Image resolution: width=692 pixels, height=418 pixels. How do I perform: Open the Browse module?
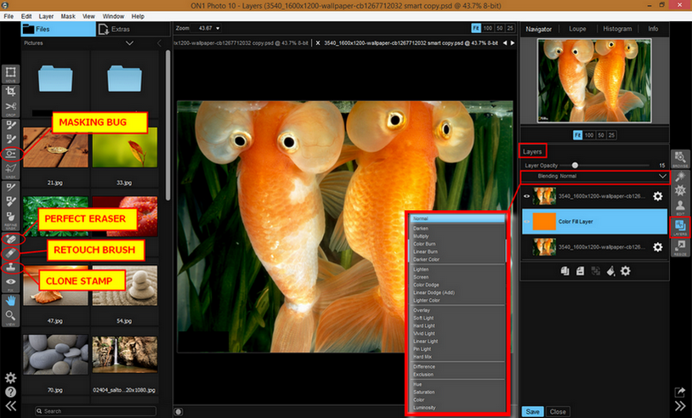click(680, 157)
